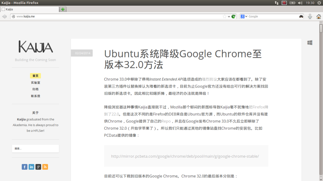323x181 pixels.
Task: Go back with the back arrow
Action: point(4,16)
